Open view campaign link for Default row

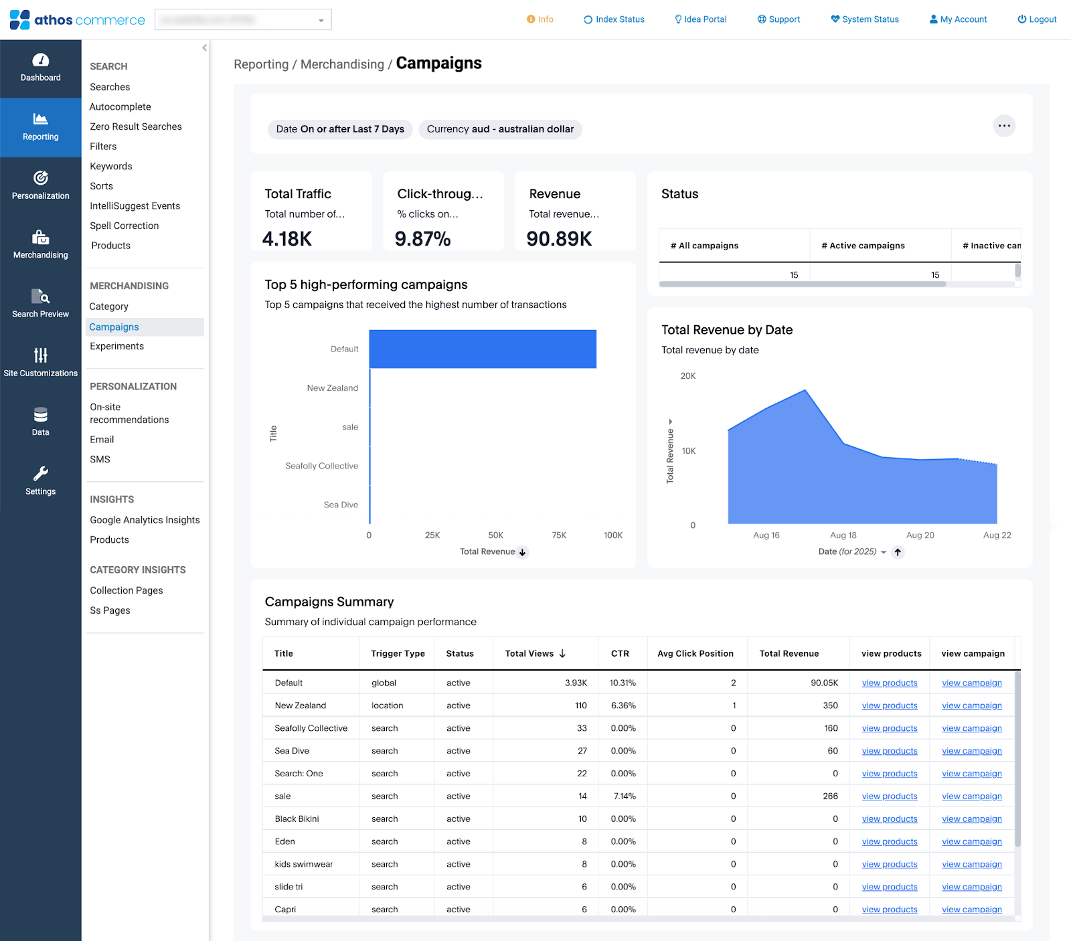[x=972, y=683]
